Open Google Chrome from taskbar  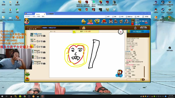25,96
